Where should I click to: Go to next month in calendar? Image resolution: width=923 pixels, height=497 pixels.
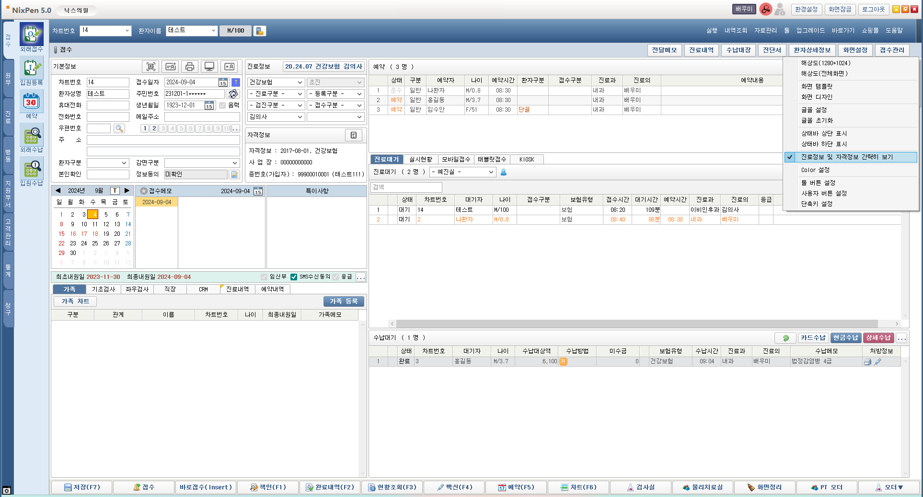(x=127, y=191)
